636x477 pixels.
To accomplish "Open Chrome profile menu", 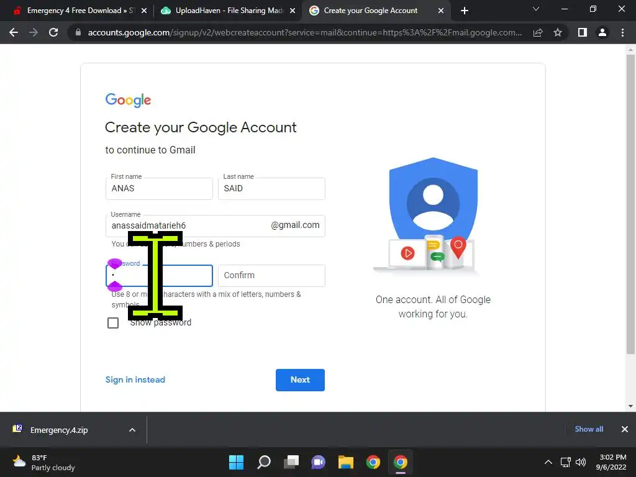I will (x=602, y=32).
